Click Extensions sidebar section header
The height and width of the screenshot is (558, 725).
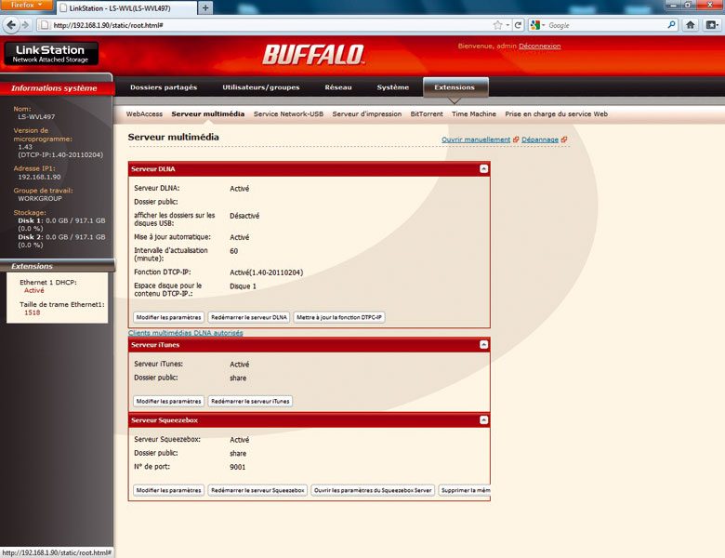(x=57, y=266)
